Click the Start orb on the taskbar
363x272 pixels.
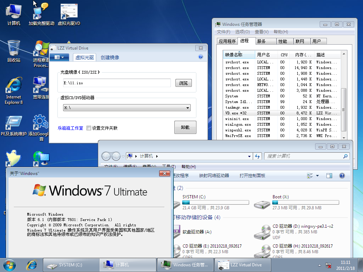click(10, 265)
